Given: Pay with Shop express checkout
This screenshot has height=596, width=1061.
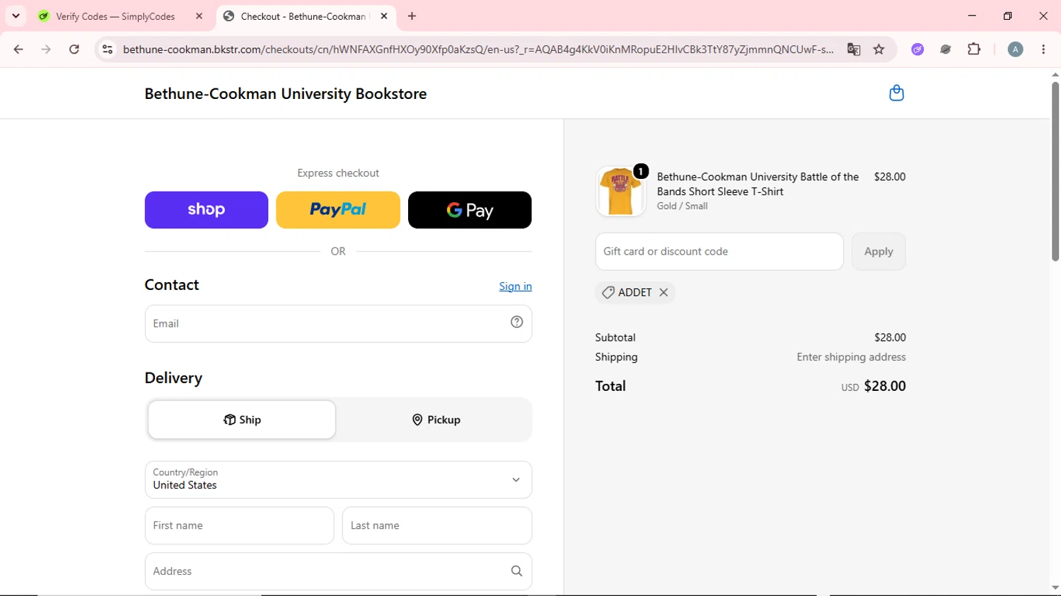Looking at the screenshot, I should pyautogui.click(x=207, y=210).
